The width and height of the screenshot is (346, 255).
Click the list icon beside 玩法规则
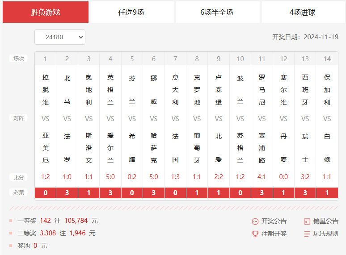tap(307, 234)
